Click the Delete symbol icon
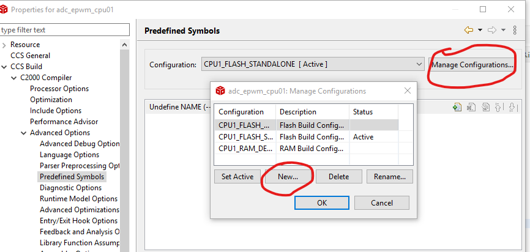Image resolution: width=530 pixels, height=252 pixels. 471,107
